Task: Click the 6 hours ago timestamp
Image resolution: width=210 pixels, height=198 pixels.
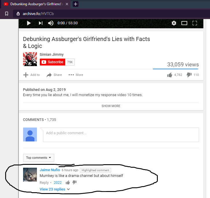Action: tap(70, 170)
